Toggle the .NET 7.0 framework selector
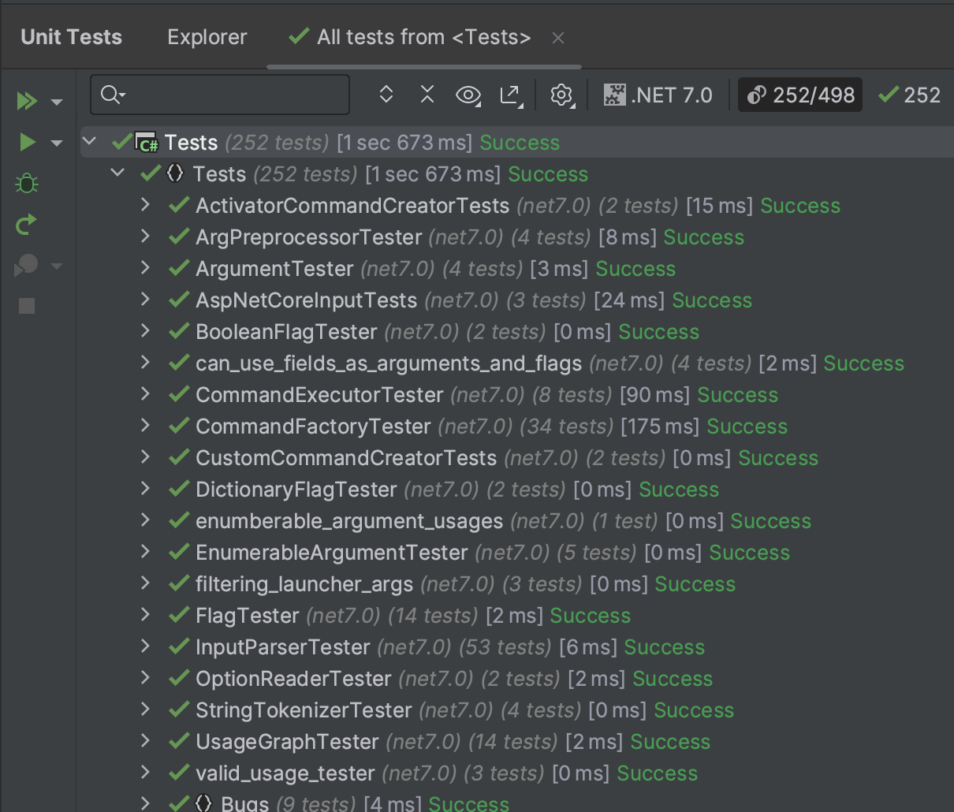Viewport: 954px width, 812px height. click(x=658, y=95)
